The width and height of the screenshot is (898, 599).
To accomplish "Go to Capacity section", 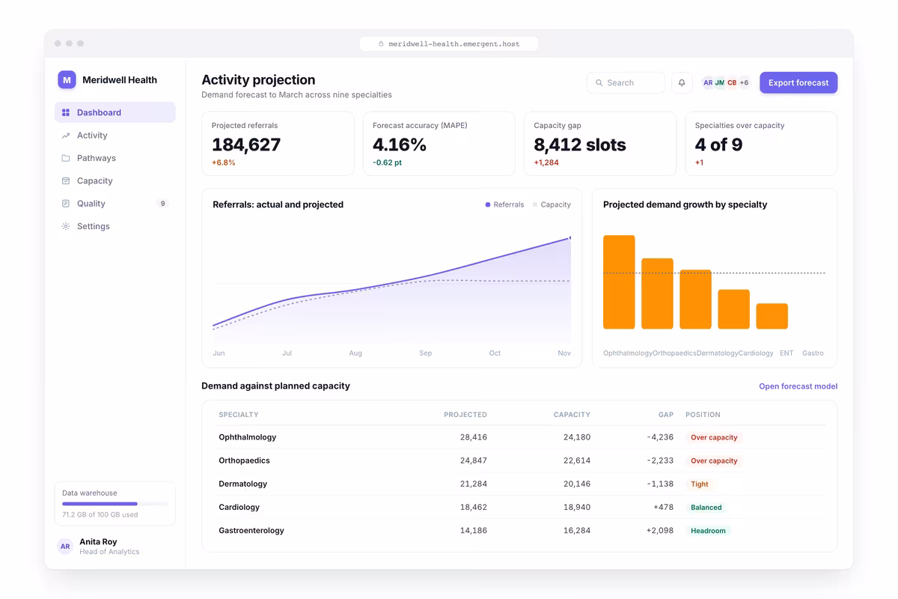I will coord(115,180).
